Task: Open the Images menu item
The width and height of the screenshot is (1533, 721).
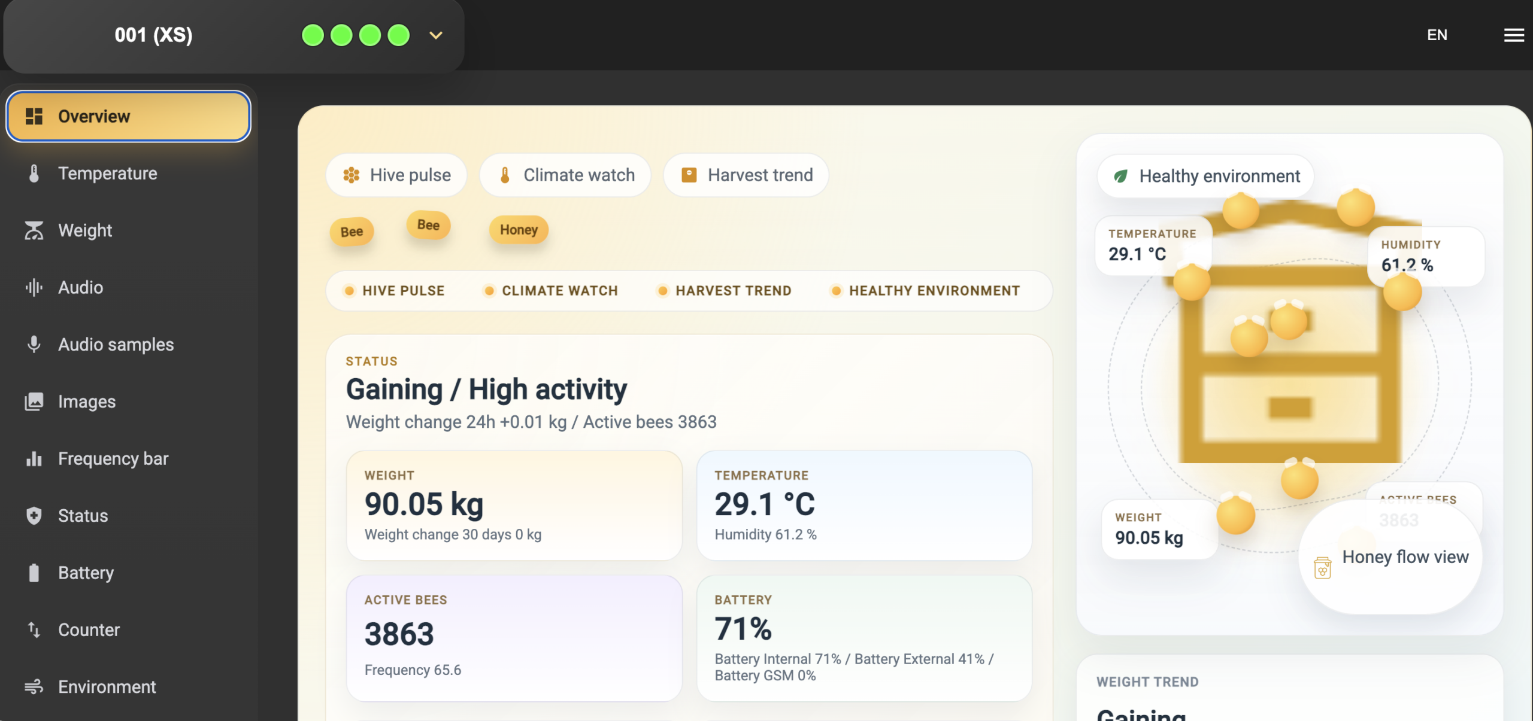Action: (x=129, y=401)
